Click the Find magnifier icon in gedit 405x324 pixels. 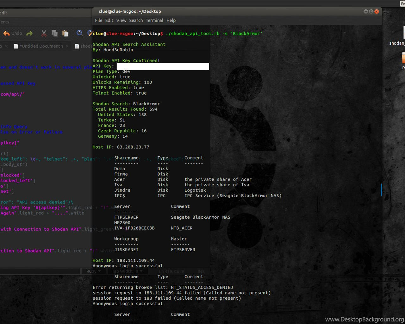pyautogui.click(x=79, y=33)
